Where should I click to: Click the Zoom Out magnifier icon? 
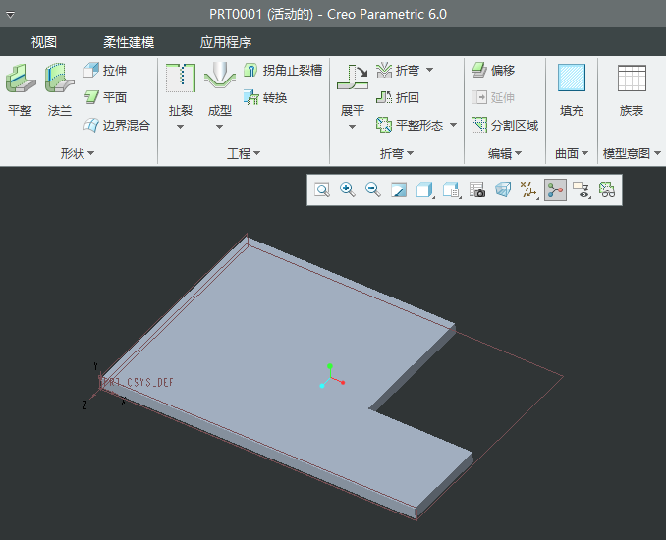(x=373, y=189)
